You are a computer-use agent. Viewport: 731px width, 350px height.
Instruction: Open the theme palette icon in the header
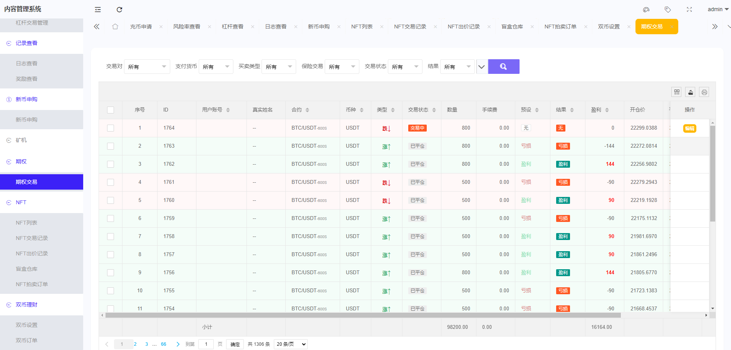[646, 9]
